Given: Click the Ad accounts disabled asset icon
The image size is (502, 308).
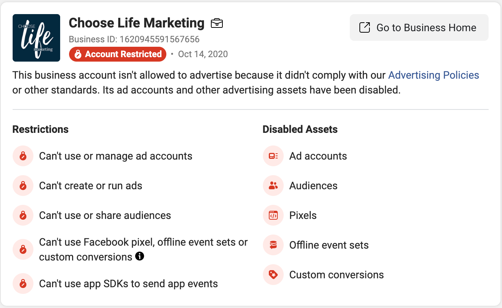Looking at the screenshot, I should point(273,156).
